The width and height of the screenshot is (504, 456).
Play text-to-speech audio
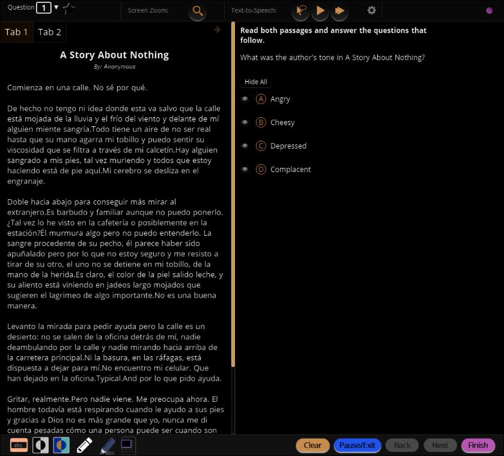tap(320, 11)
